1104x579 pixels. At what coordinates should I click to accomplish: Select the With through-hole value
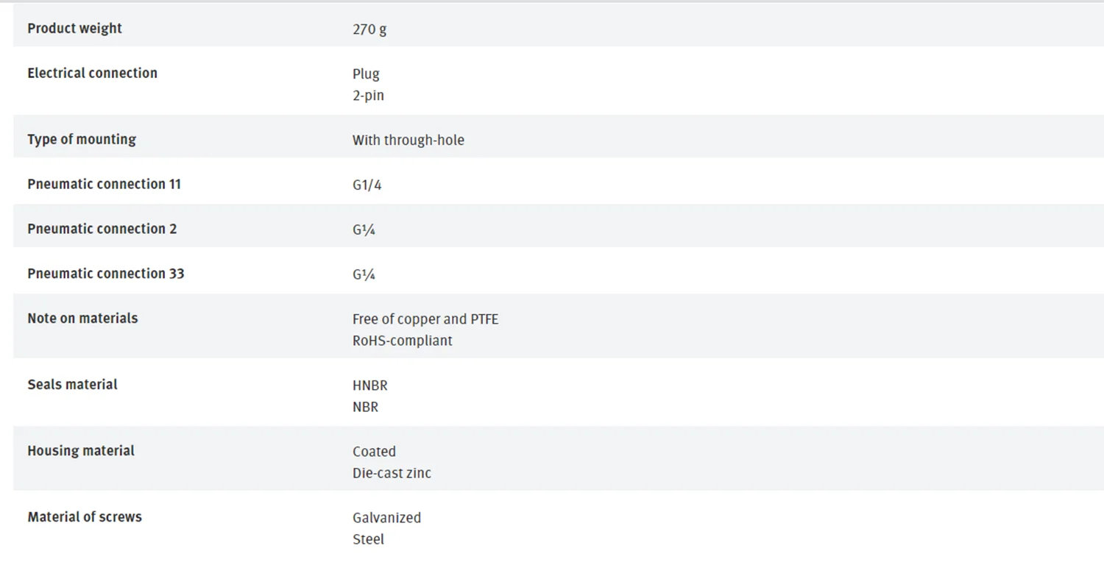(408, 140)
